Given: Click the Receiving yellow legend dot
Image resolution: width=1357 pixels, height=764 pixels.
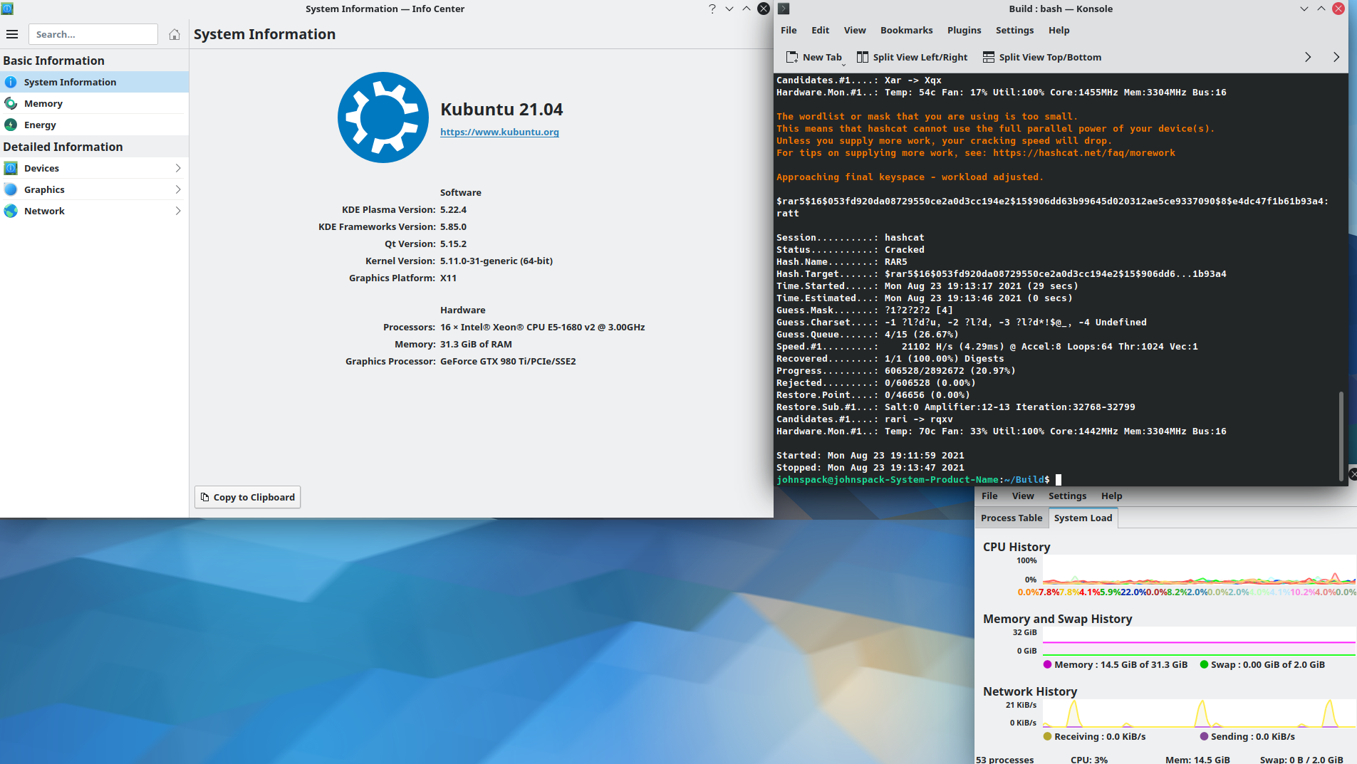Looking at the screenshot, I should (1047, 736).
